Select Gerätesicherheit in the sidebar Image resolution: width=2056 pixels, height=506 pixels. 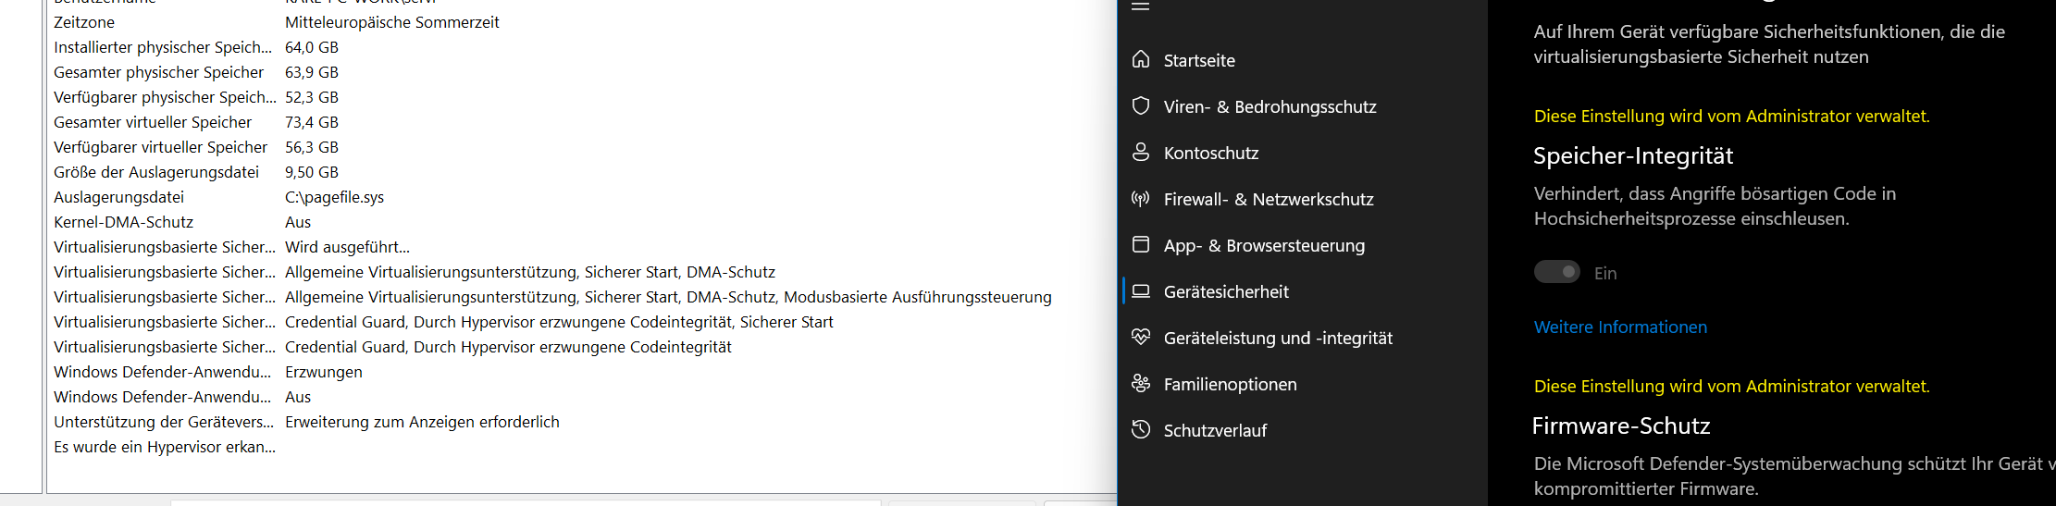click(x=1226, y=291)
